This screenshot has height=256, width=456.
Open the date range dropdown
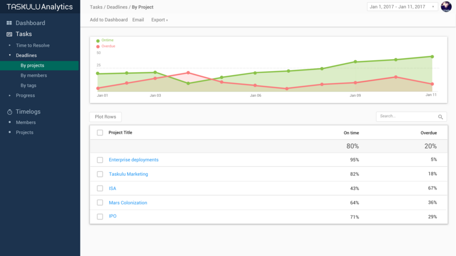point(402,7)
